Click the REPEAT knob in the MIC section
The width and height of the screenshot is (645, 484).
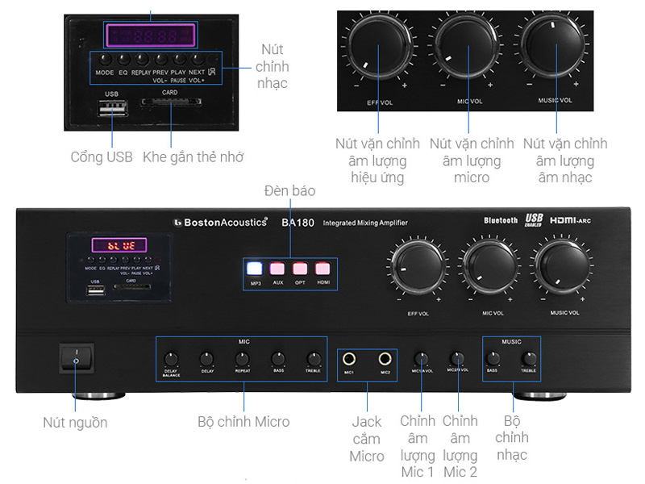tap(243, 359)
